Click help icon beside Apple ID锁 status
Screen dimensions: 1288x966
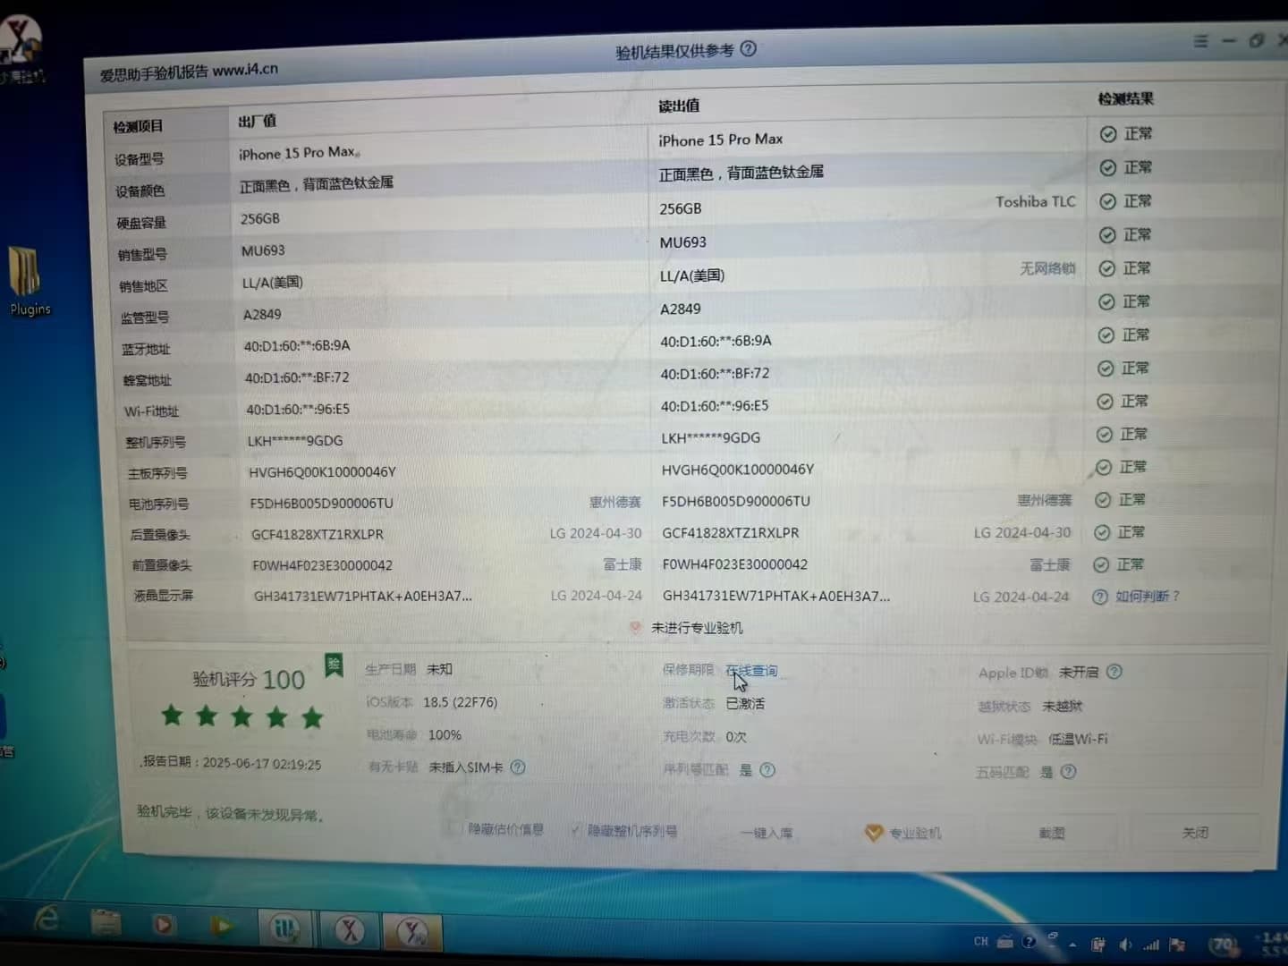click(x=1114, y=672)
